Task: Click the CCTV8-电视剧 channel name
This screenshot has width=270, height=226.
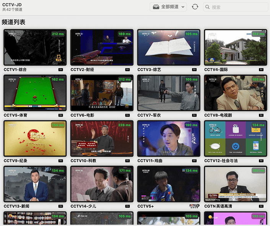Action: click(218, 115)
